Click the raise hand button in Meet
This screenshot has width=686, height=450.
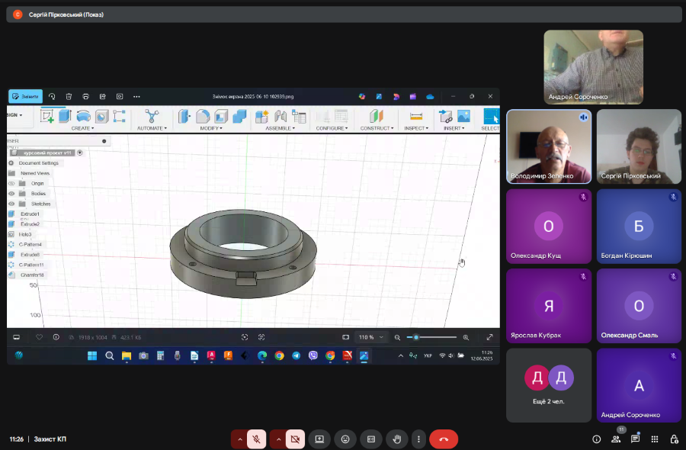(396, 439)
